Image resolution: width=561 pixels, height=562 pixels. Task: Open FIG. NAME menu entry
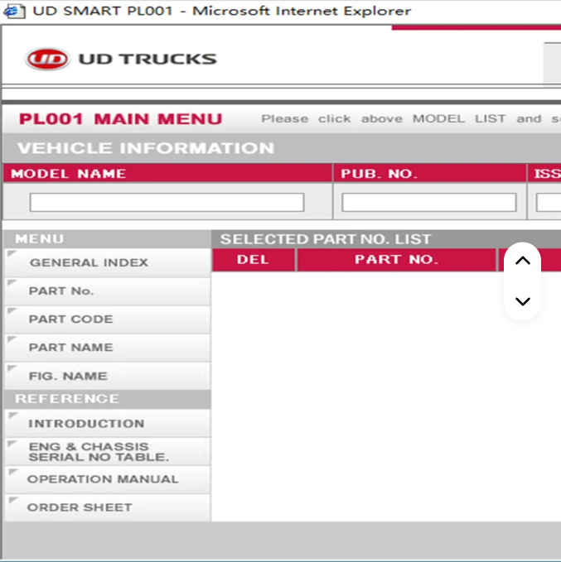[x=108, y=377]
